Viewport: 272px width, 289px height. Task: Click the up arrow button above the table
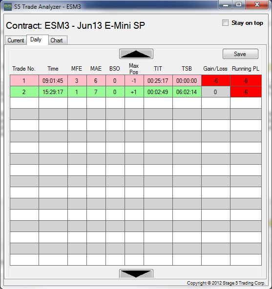(x=136, y=54)
